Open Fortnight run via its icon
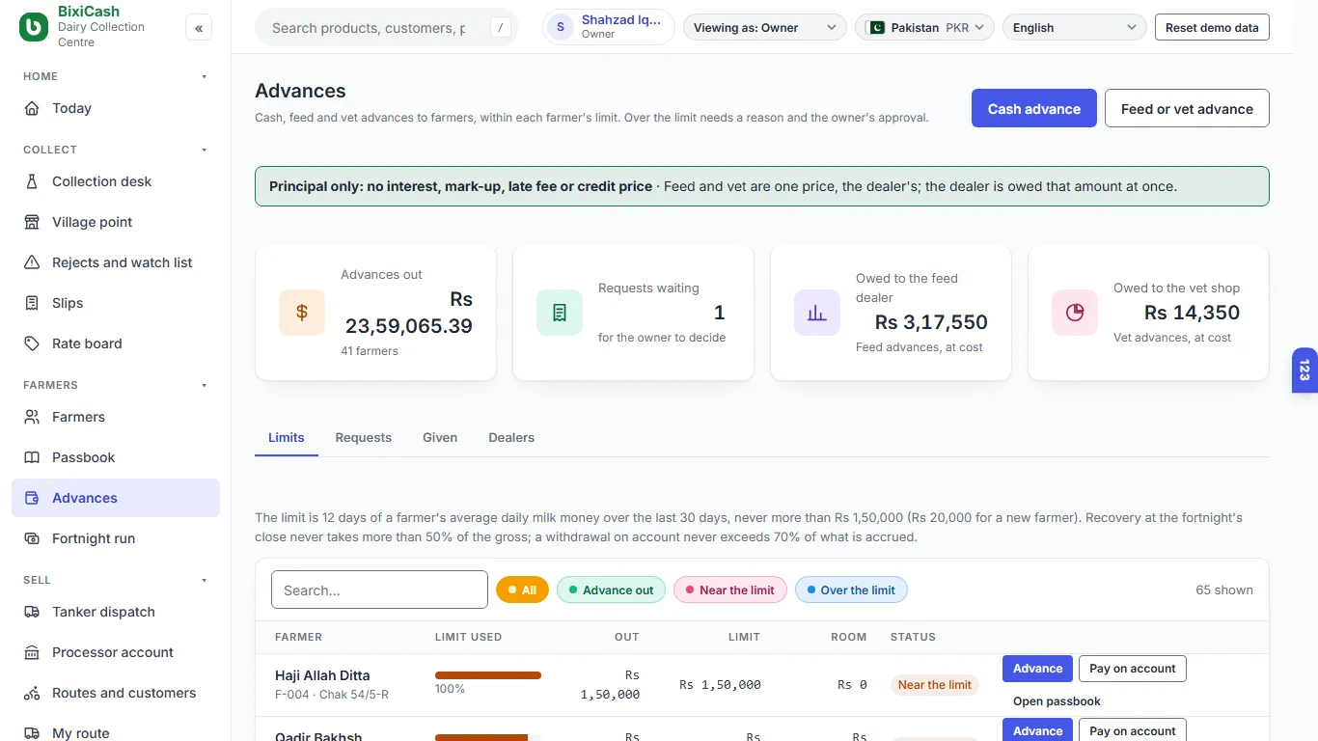Image resolution: width=1318 pixels, height=741 pixels. [32, 538]
